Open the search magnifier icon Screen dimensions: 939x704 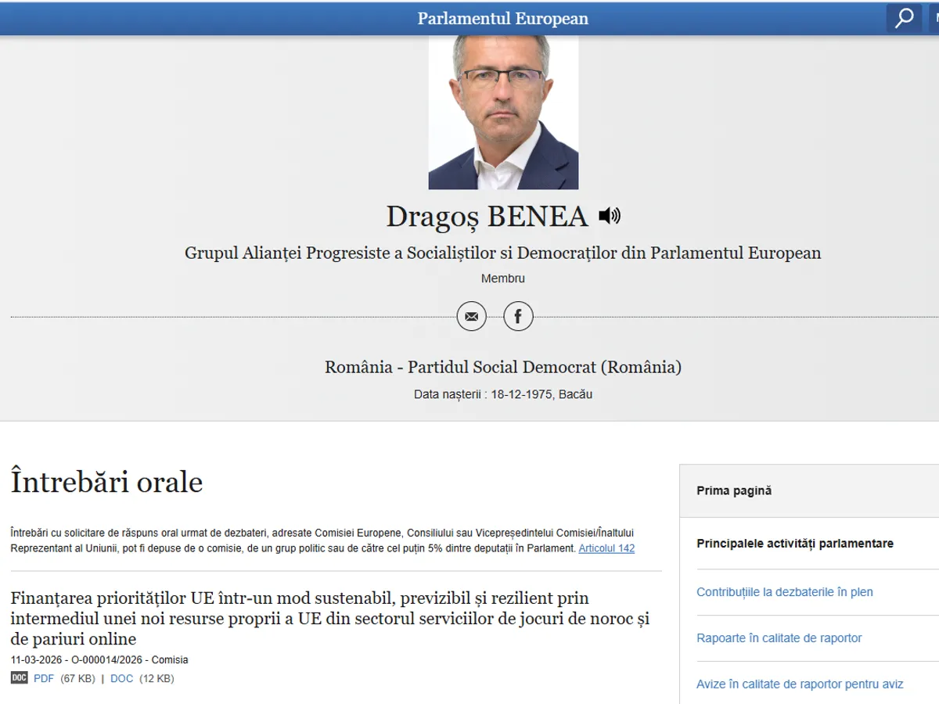coord(904,18)
